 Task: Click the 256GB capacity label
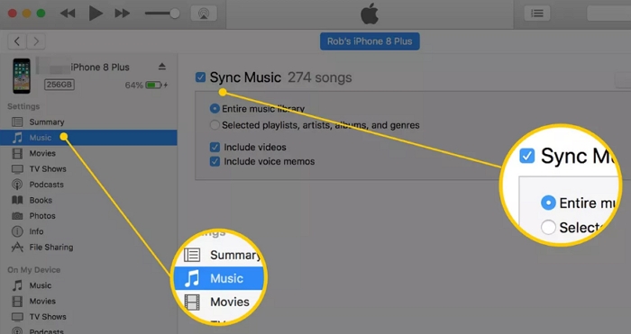pyautogui.click(x=59, y=85)
